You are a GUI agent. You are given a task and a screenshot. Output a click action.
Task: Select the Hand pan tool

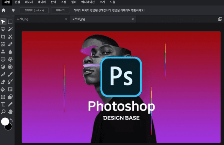10,112
